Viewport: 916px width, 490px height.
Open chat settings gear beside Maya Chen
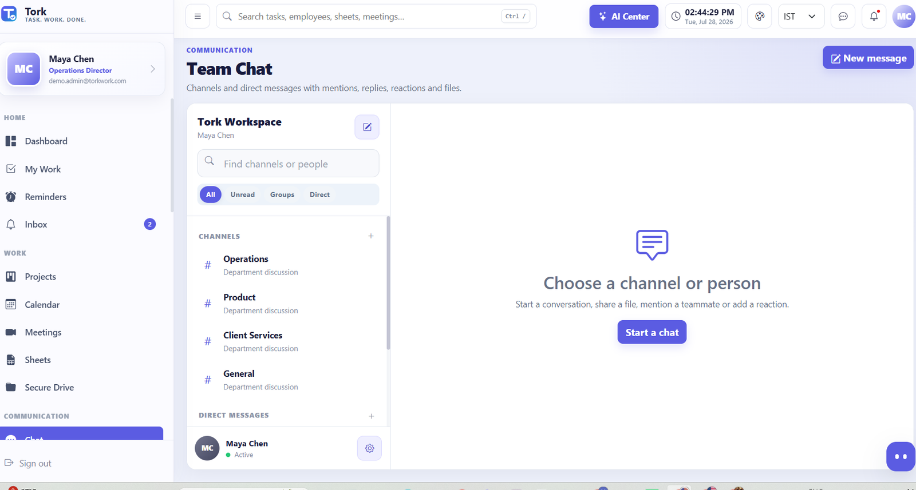point(369,448)
